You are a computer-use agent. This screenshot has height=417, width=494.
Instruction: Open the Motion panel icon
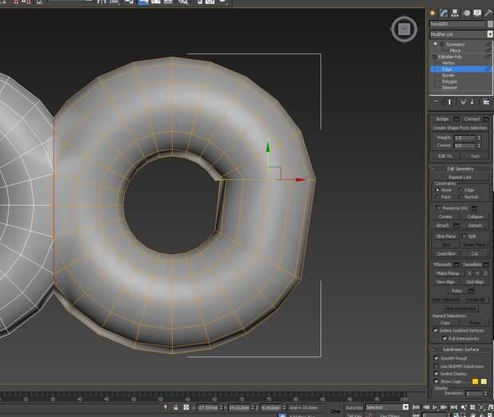(467, 13)
